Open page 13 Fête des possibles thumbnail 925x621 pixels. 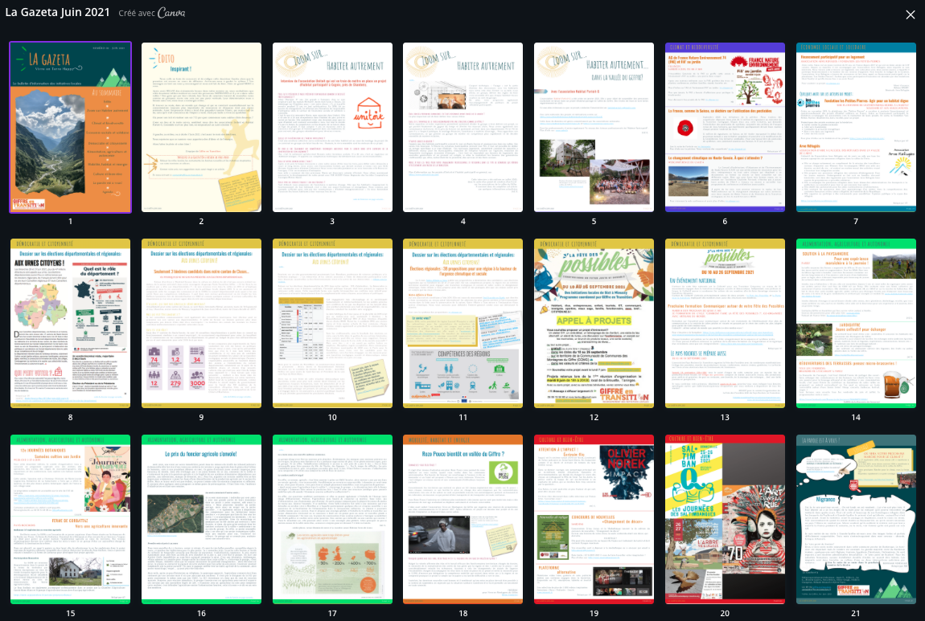tap(725, 324)
